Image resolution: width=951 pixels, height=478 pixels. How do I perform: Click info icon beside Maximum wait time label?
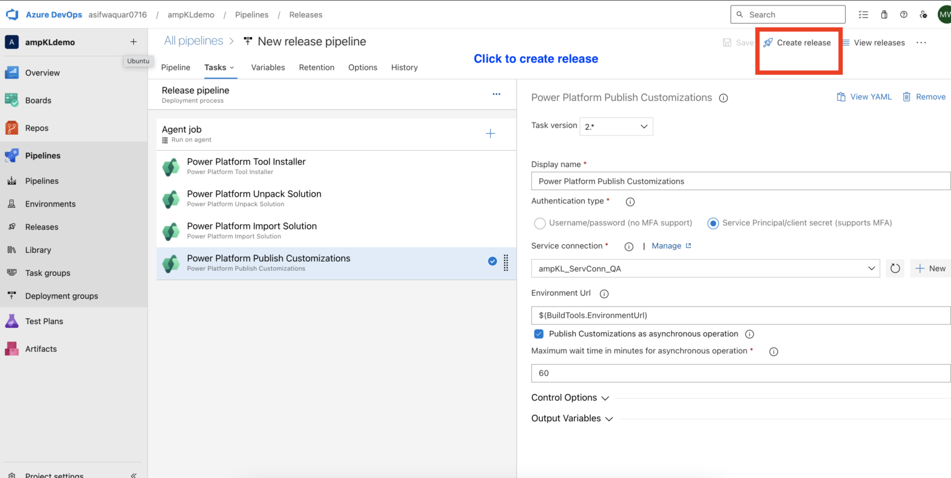(773, 351)
